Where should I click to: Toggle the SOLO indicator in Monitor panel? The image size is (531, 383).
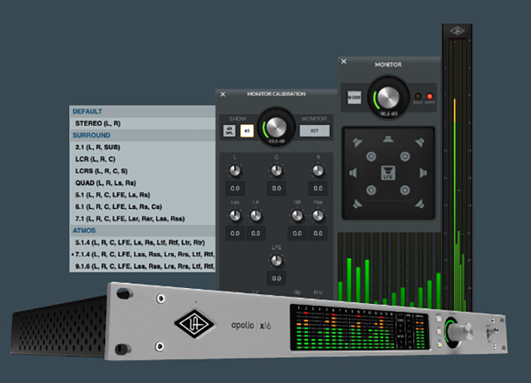point(417,97)
